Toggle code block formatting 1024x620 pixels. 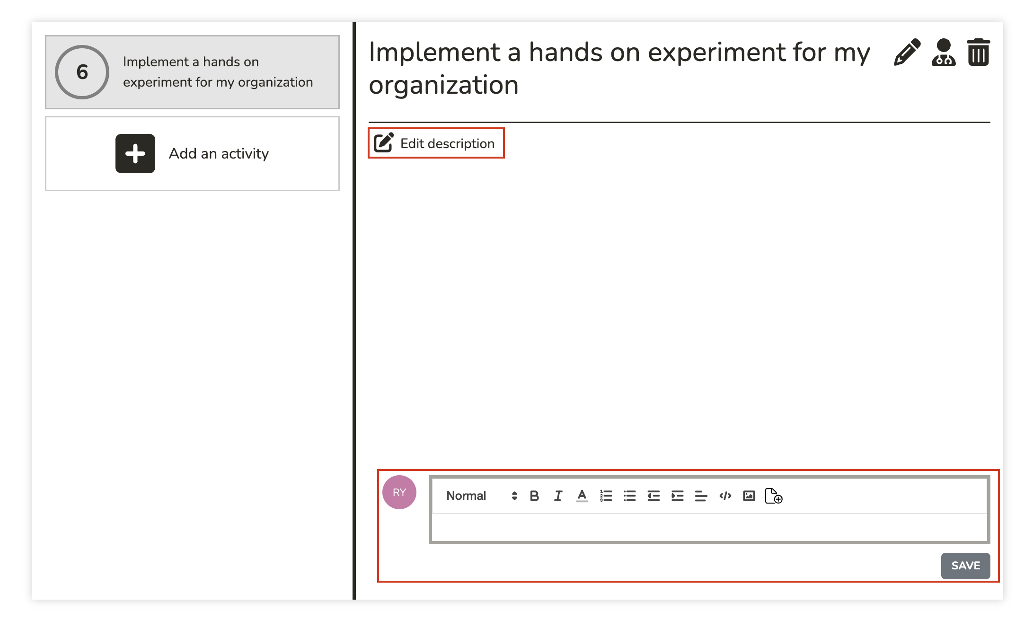pyautogui.click(x=725, y=496)
